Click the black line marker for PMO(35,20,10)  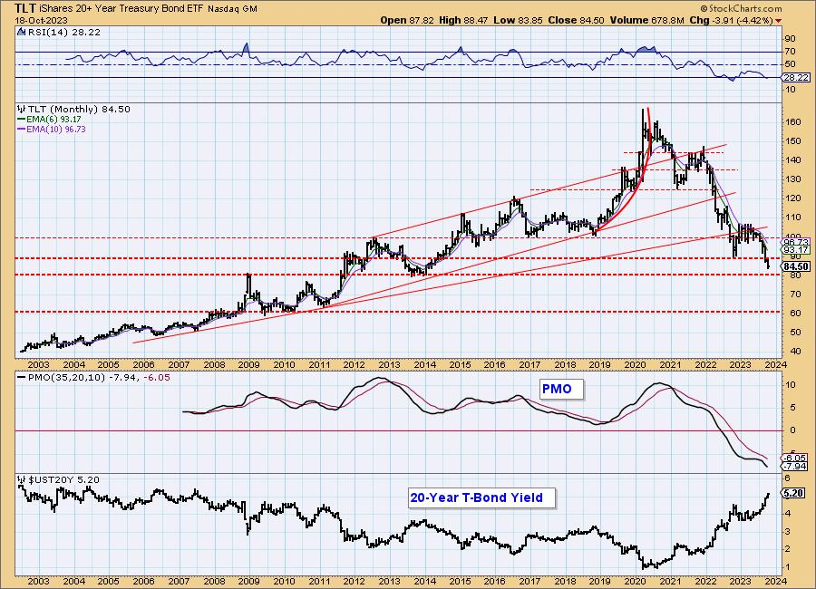pos(22,378)
